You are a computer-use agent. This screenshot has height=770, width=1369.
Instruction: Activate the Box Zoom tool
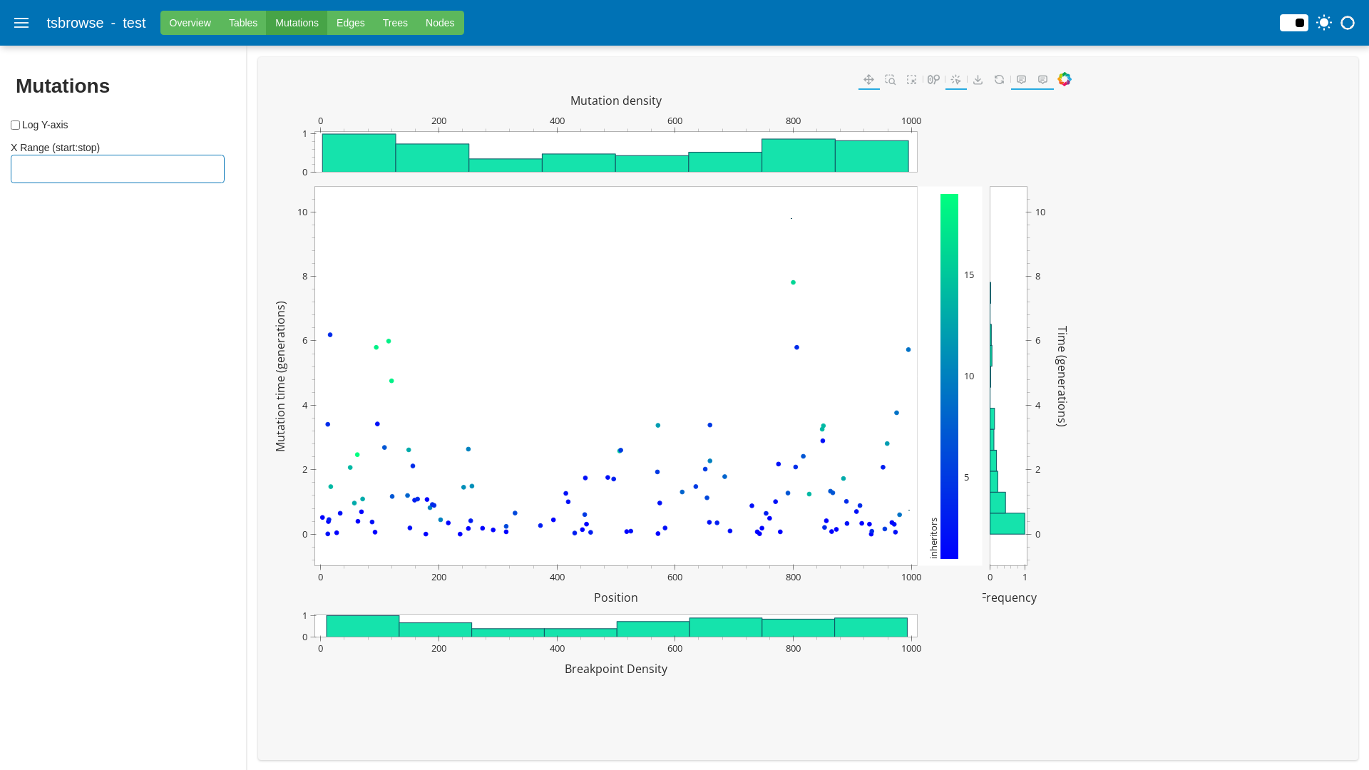pyautogui.click(x=890, y=80)
